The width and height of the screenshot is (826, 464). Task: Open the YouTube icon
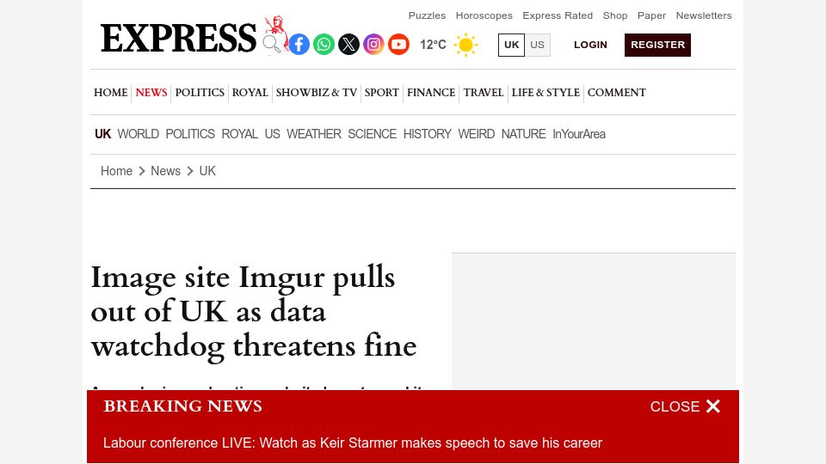[x=398, y=44]
